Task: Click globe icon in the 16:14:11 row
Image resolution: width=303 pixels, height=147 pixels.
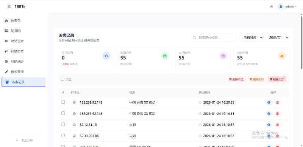Action: [x=74, y=114]
